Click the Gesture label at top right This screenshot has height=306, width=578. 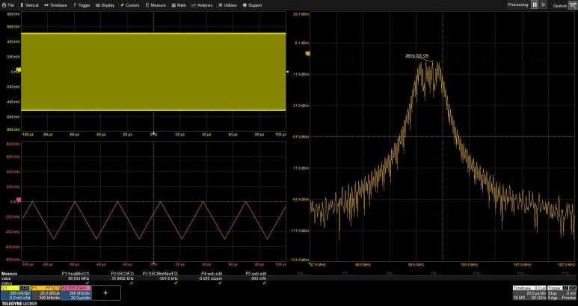click(559, 5)
